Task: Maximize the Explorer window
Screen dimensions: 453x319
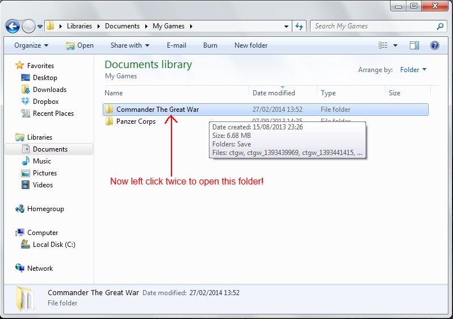Action: (x=414, y=6)
